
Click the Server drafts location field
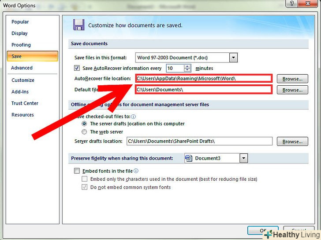coord(200,141)
